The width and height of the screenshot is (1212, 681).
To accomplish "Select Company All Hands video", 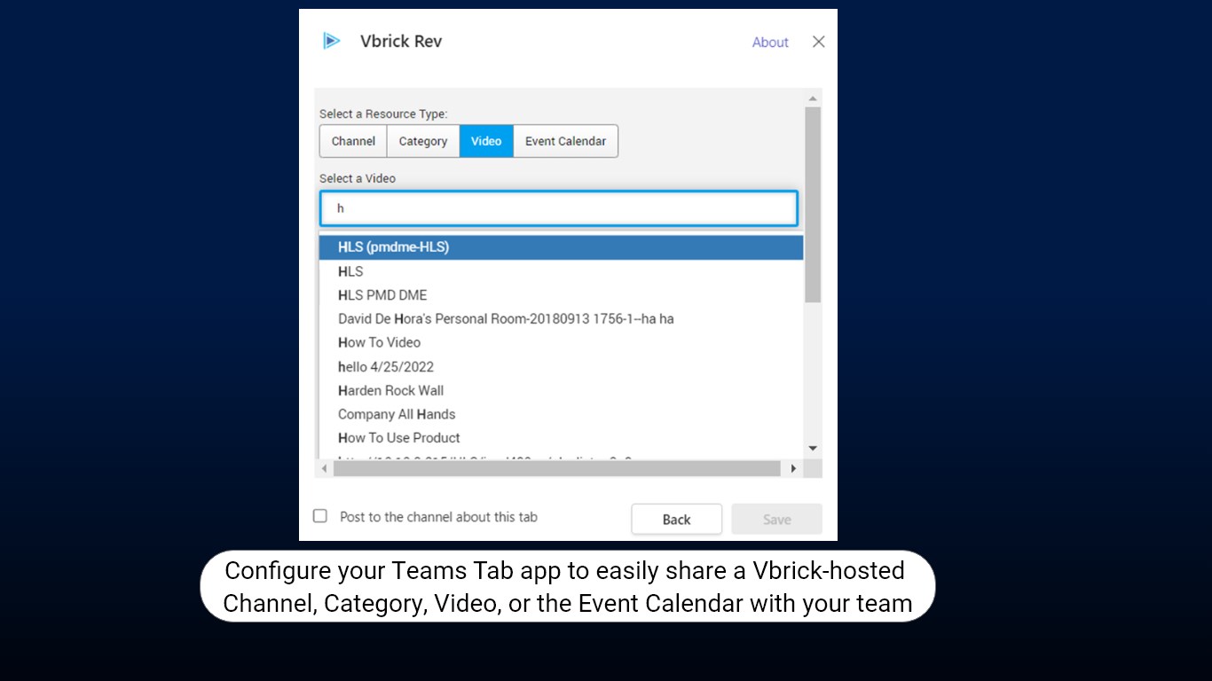I will coord(561,414).
